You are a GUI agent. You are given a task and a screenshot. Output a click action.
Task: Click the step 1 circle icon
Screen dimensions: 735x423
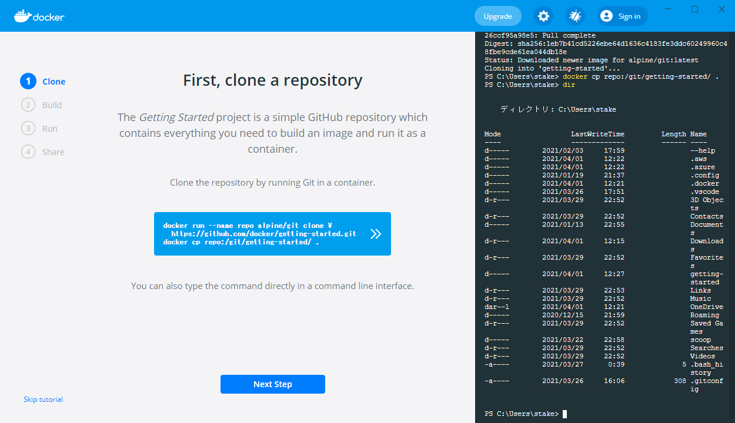[28, 81]
